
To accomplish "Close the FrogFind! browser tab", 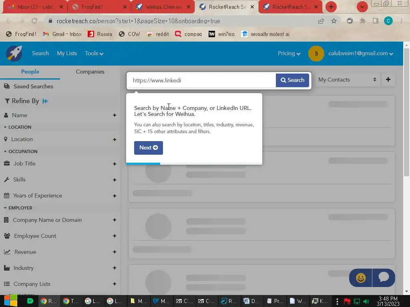I will pos(125,7).
